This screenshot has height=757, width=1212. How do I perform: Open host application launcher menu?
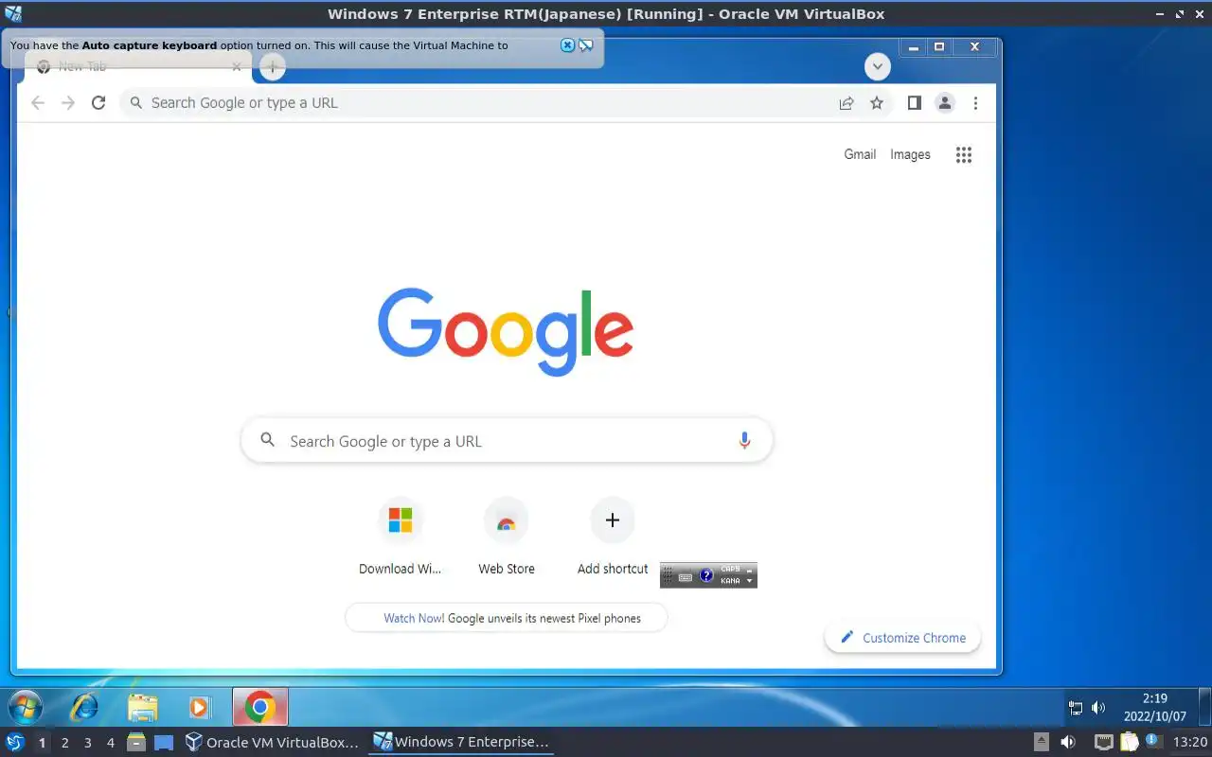point(15,742)
